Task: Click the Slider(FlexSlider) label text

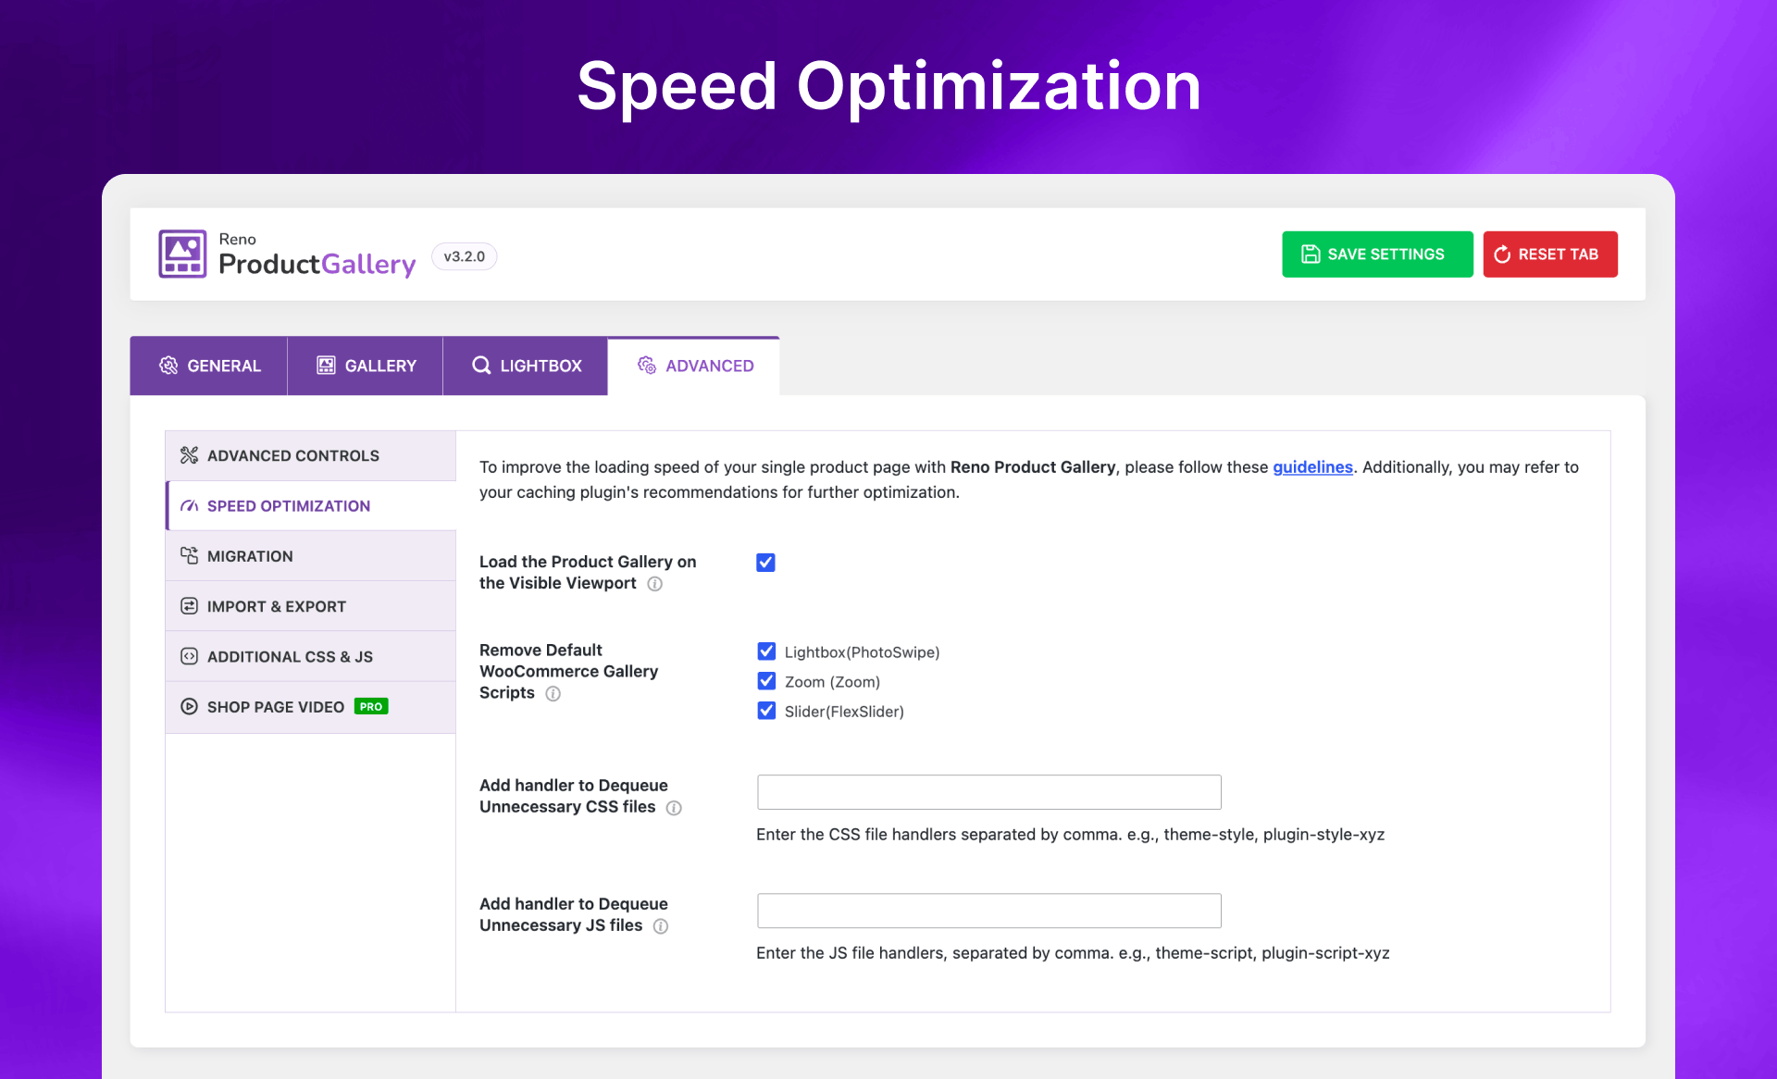Action: tap(844, 712)
